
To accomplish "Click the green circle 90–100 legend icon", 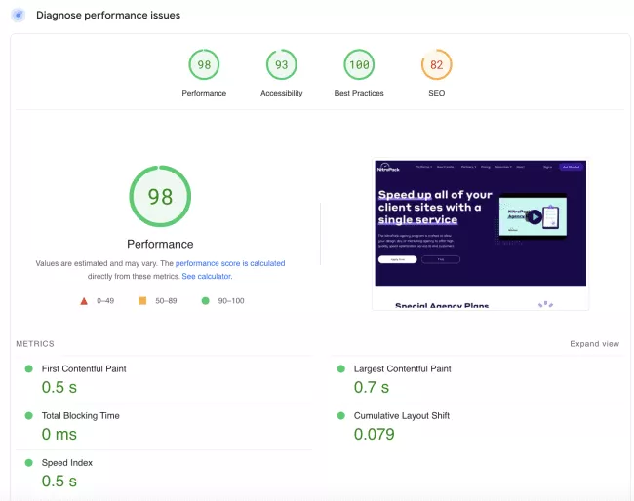I will (205, 301).
